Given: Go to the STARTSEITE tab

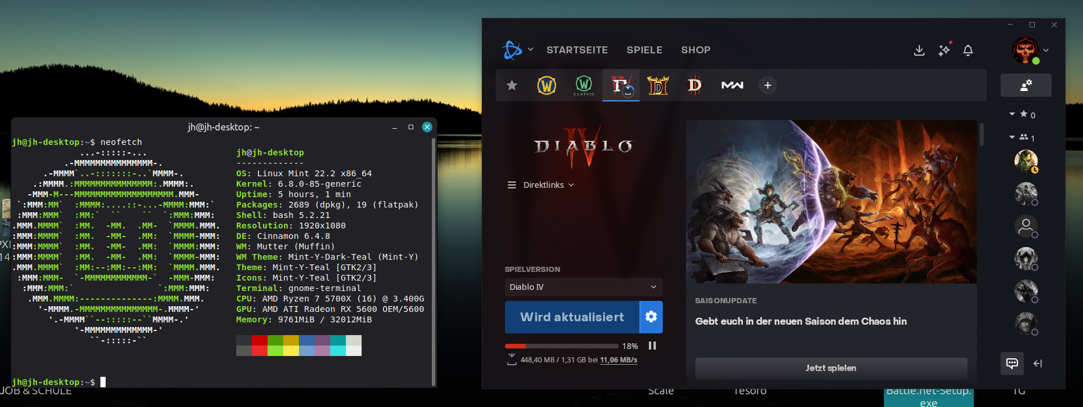Looking at the screenshot, I should [577, 50].
